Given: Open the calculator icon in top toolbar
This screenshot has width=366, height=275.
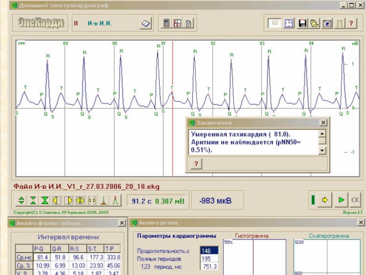Looking at the screenshot, I should [167, 23].
